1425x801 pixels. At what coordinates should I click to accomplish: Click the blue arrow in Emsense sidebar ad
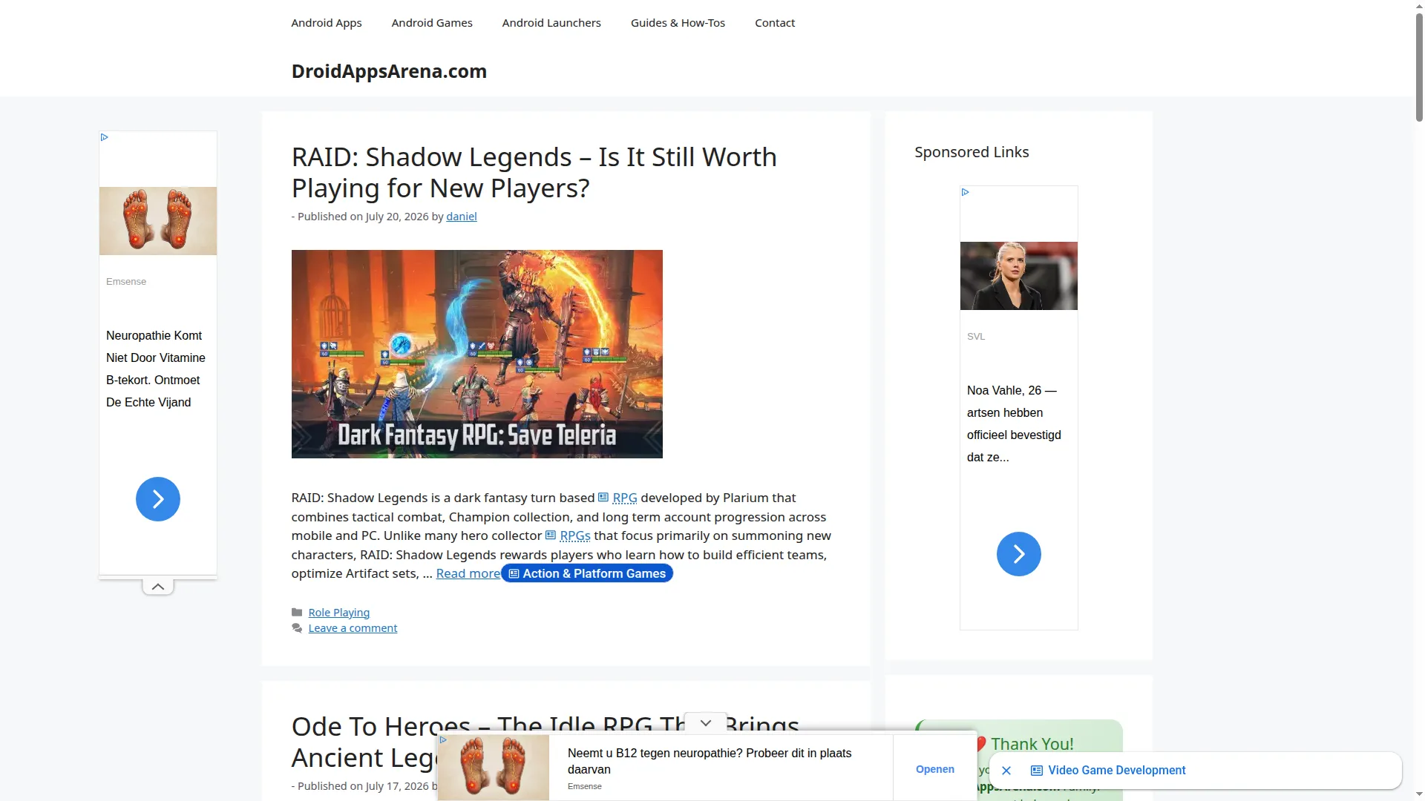[x=157, y=499]
